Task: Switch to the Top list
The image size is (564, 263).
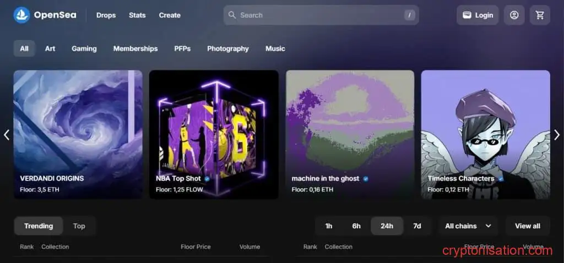Action: click(x=79, y=226)
